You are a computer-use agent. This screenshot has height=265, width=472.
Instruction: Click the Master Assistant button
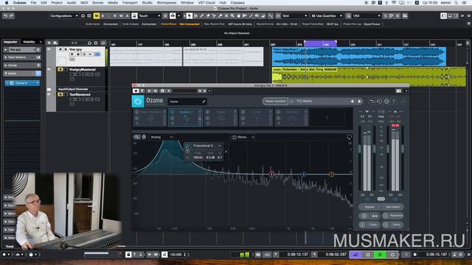[275, 102]
